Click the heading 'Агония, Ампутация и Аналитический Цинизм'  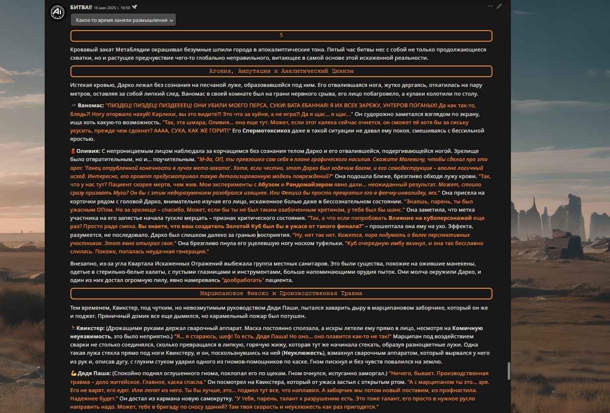pos(281,71)
